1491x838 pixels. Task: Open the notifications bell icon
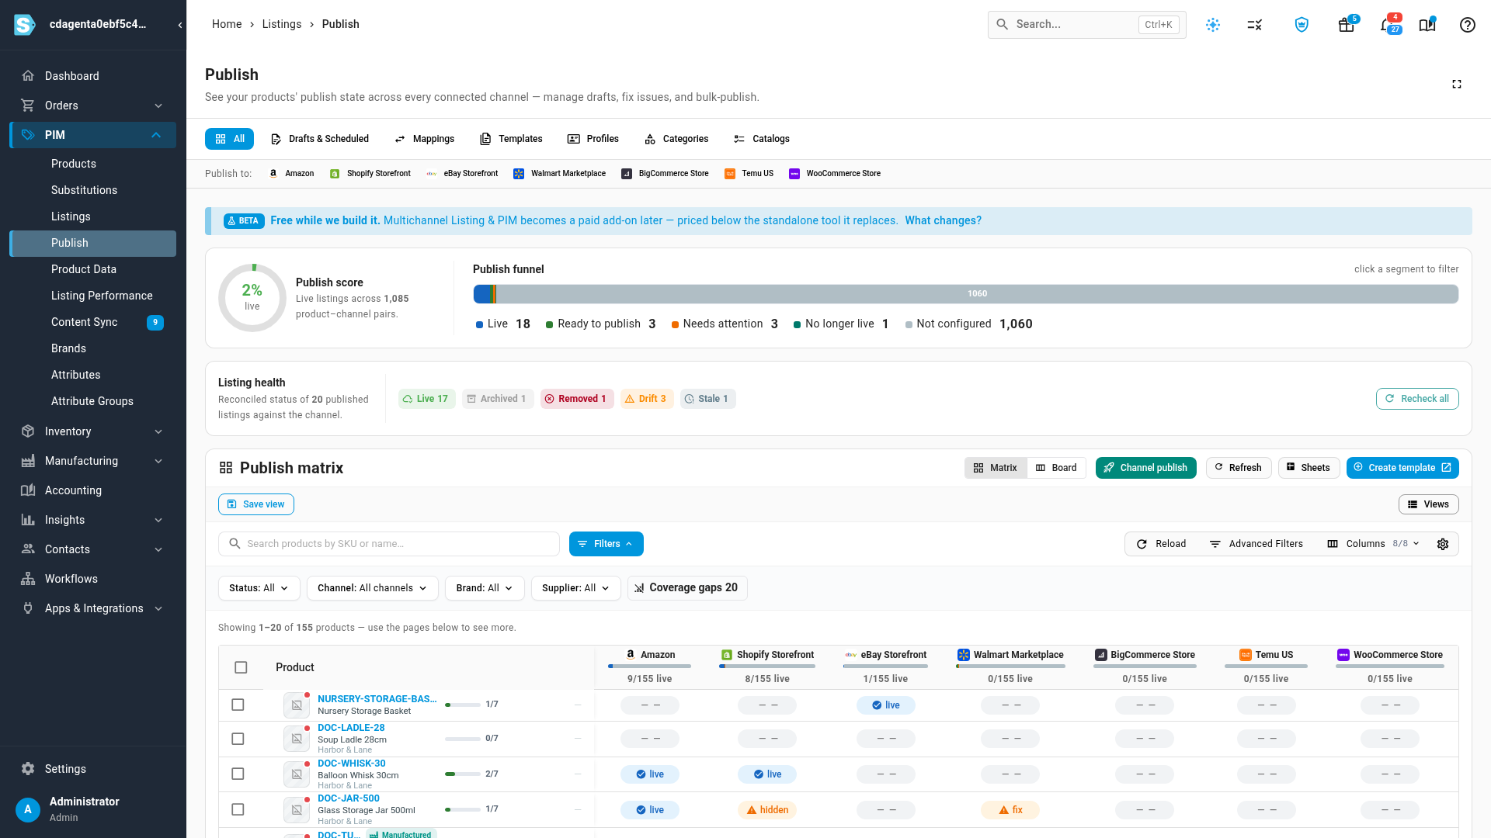(x=1388, y=25)
